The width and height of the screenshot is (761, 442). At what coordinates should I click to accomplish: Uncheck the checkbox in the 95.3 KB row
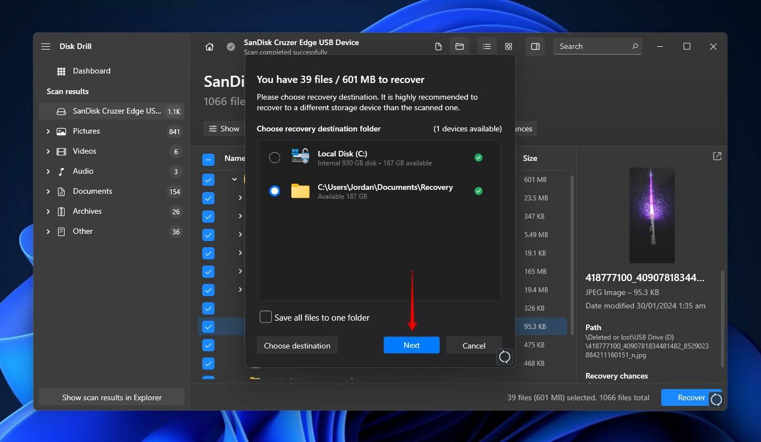[208, 327]
